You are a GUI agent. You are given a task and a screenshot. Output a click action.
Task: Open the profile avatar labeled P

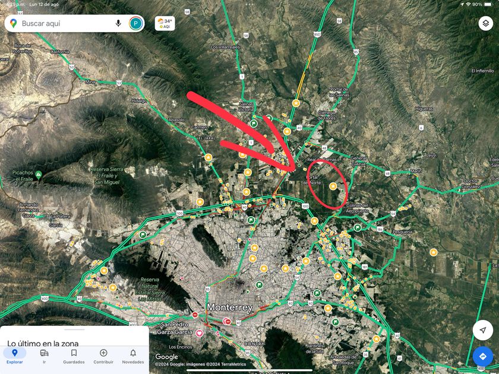pyautogui.click(x=136, y=23)
